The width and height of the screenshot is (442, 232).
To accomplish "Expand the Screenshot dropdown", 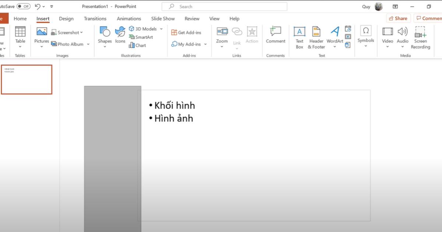I will coord(81,32).
